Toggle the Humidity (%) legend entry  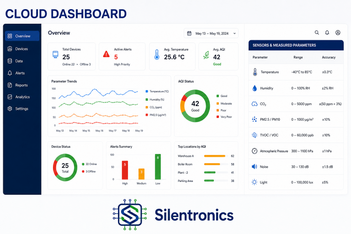pyautogui.click(x=155, y=100)
